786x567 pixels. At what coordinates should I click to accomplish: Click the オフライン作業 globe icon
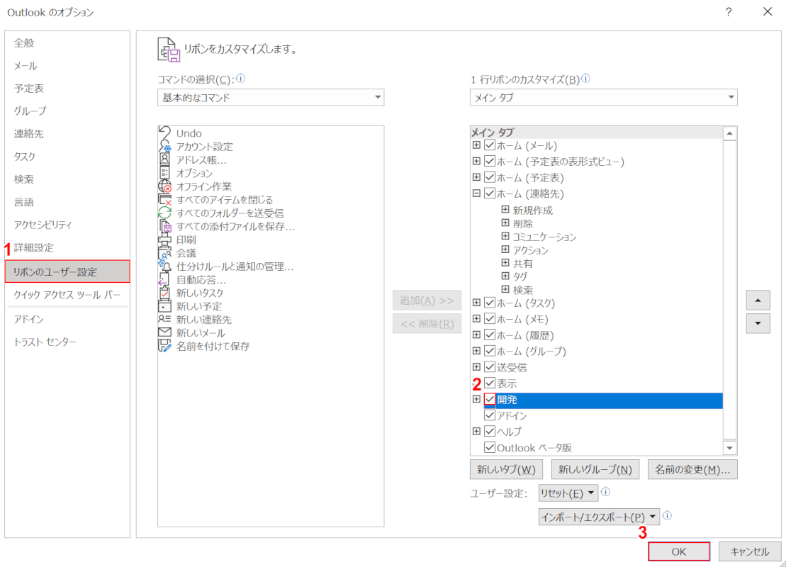pyautogui.click(x=164, y=186)
